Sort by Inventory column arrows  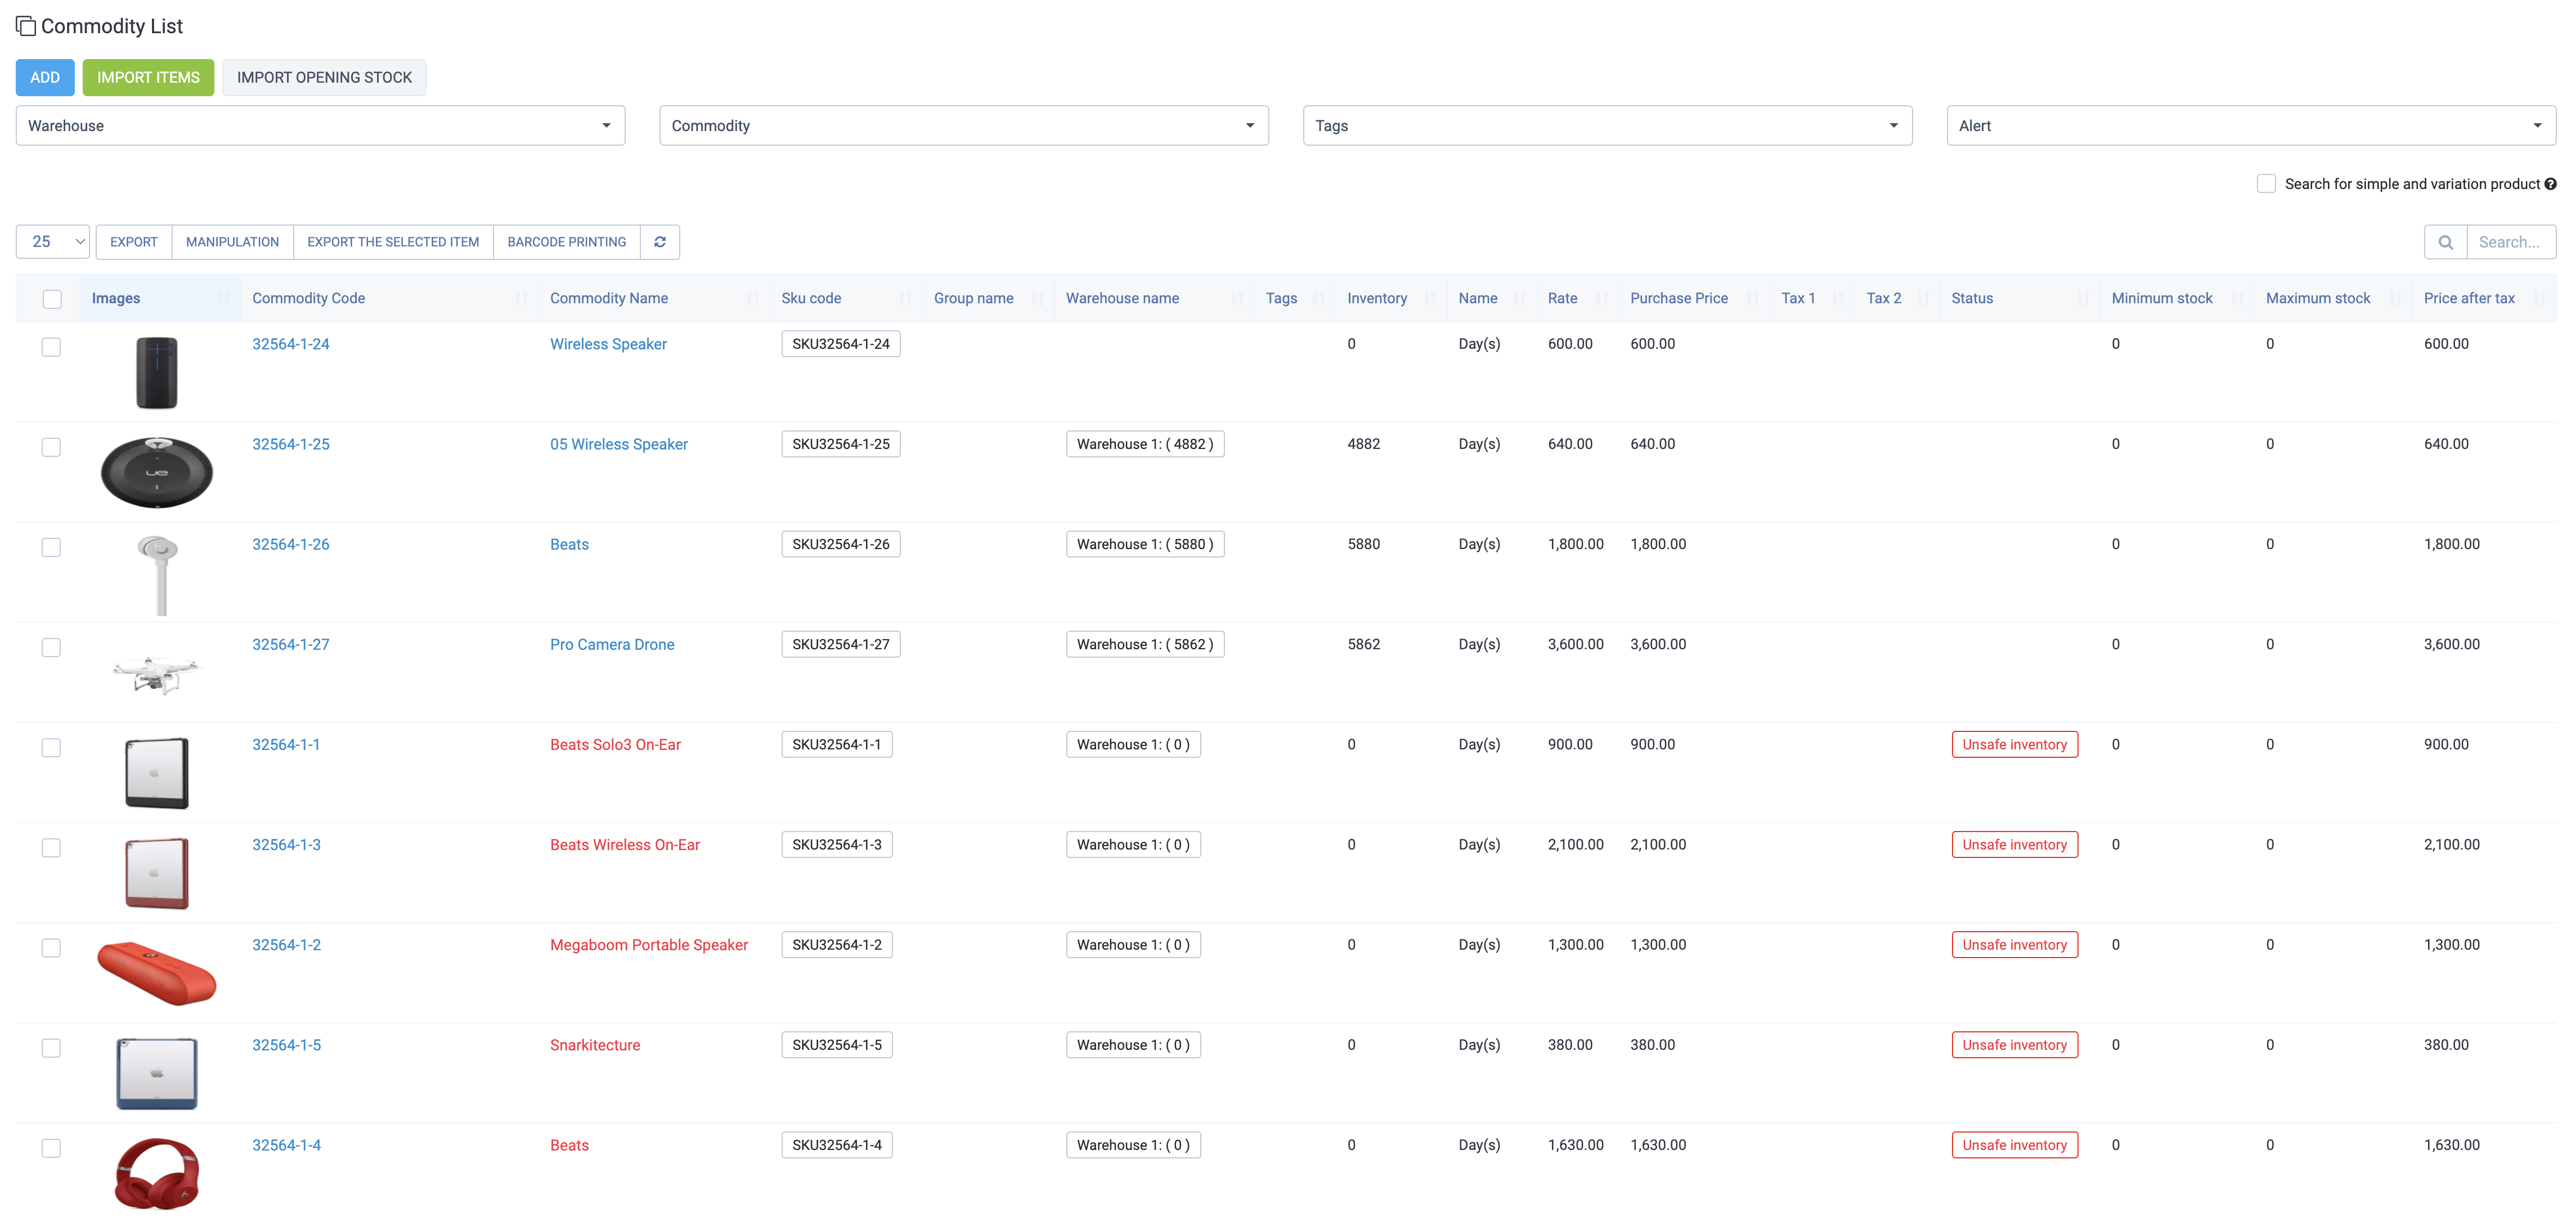(1430, 298)
